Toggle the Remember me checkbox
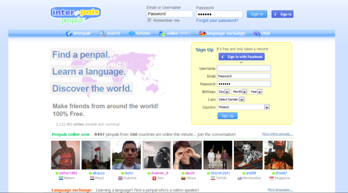 coord(150,20)
